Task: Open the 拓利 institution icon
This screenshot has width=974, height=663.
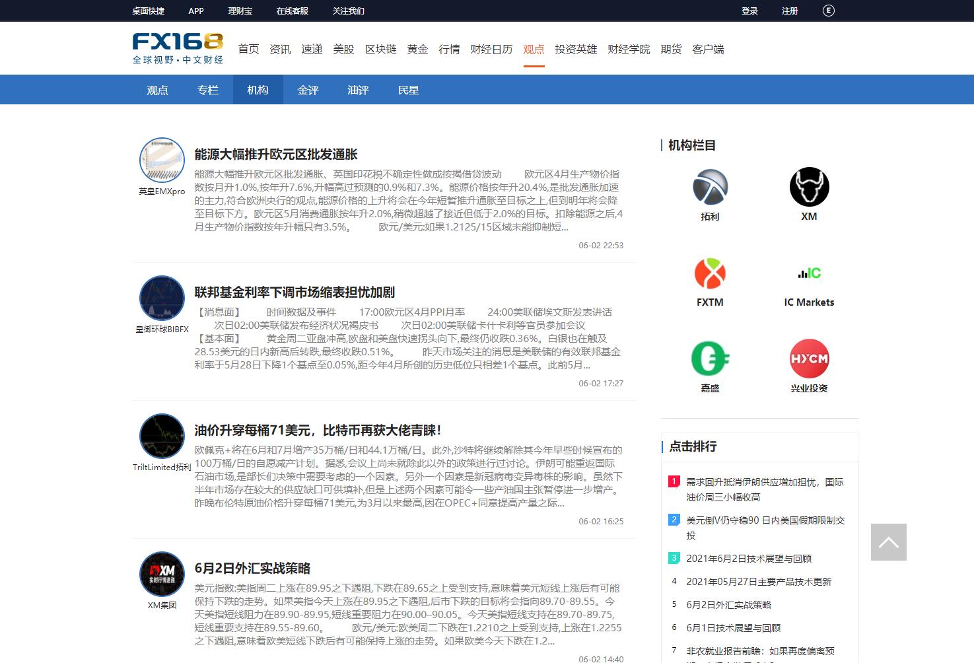Action: pos(710,188)
